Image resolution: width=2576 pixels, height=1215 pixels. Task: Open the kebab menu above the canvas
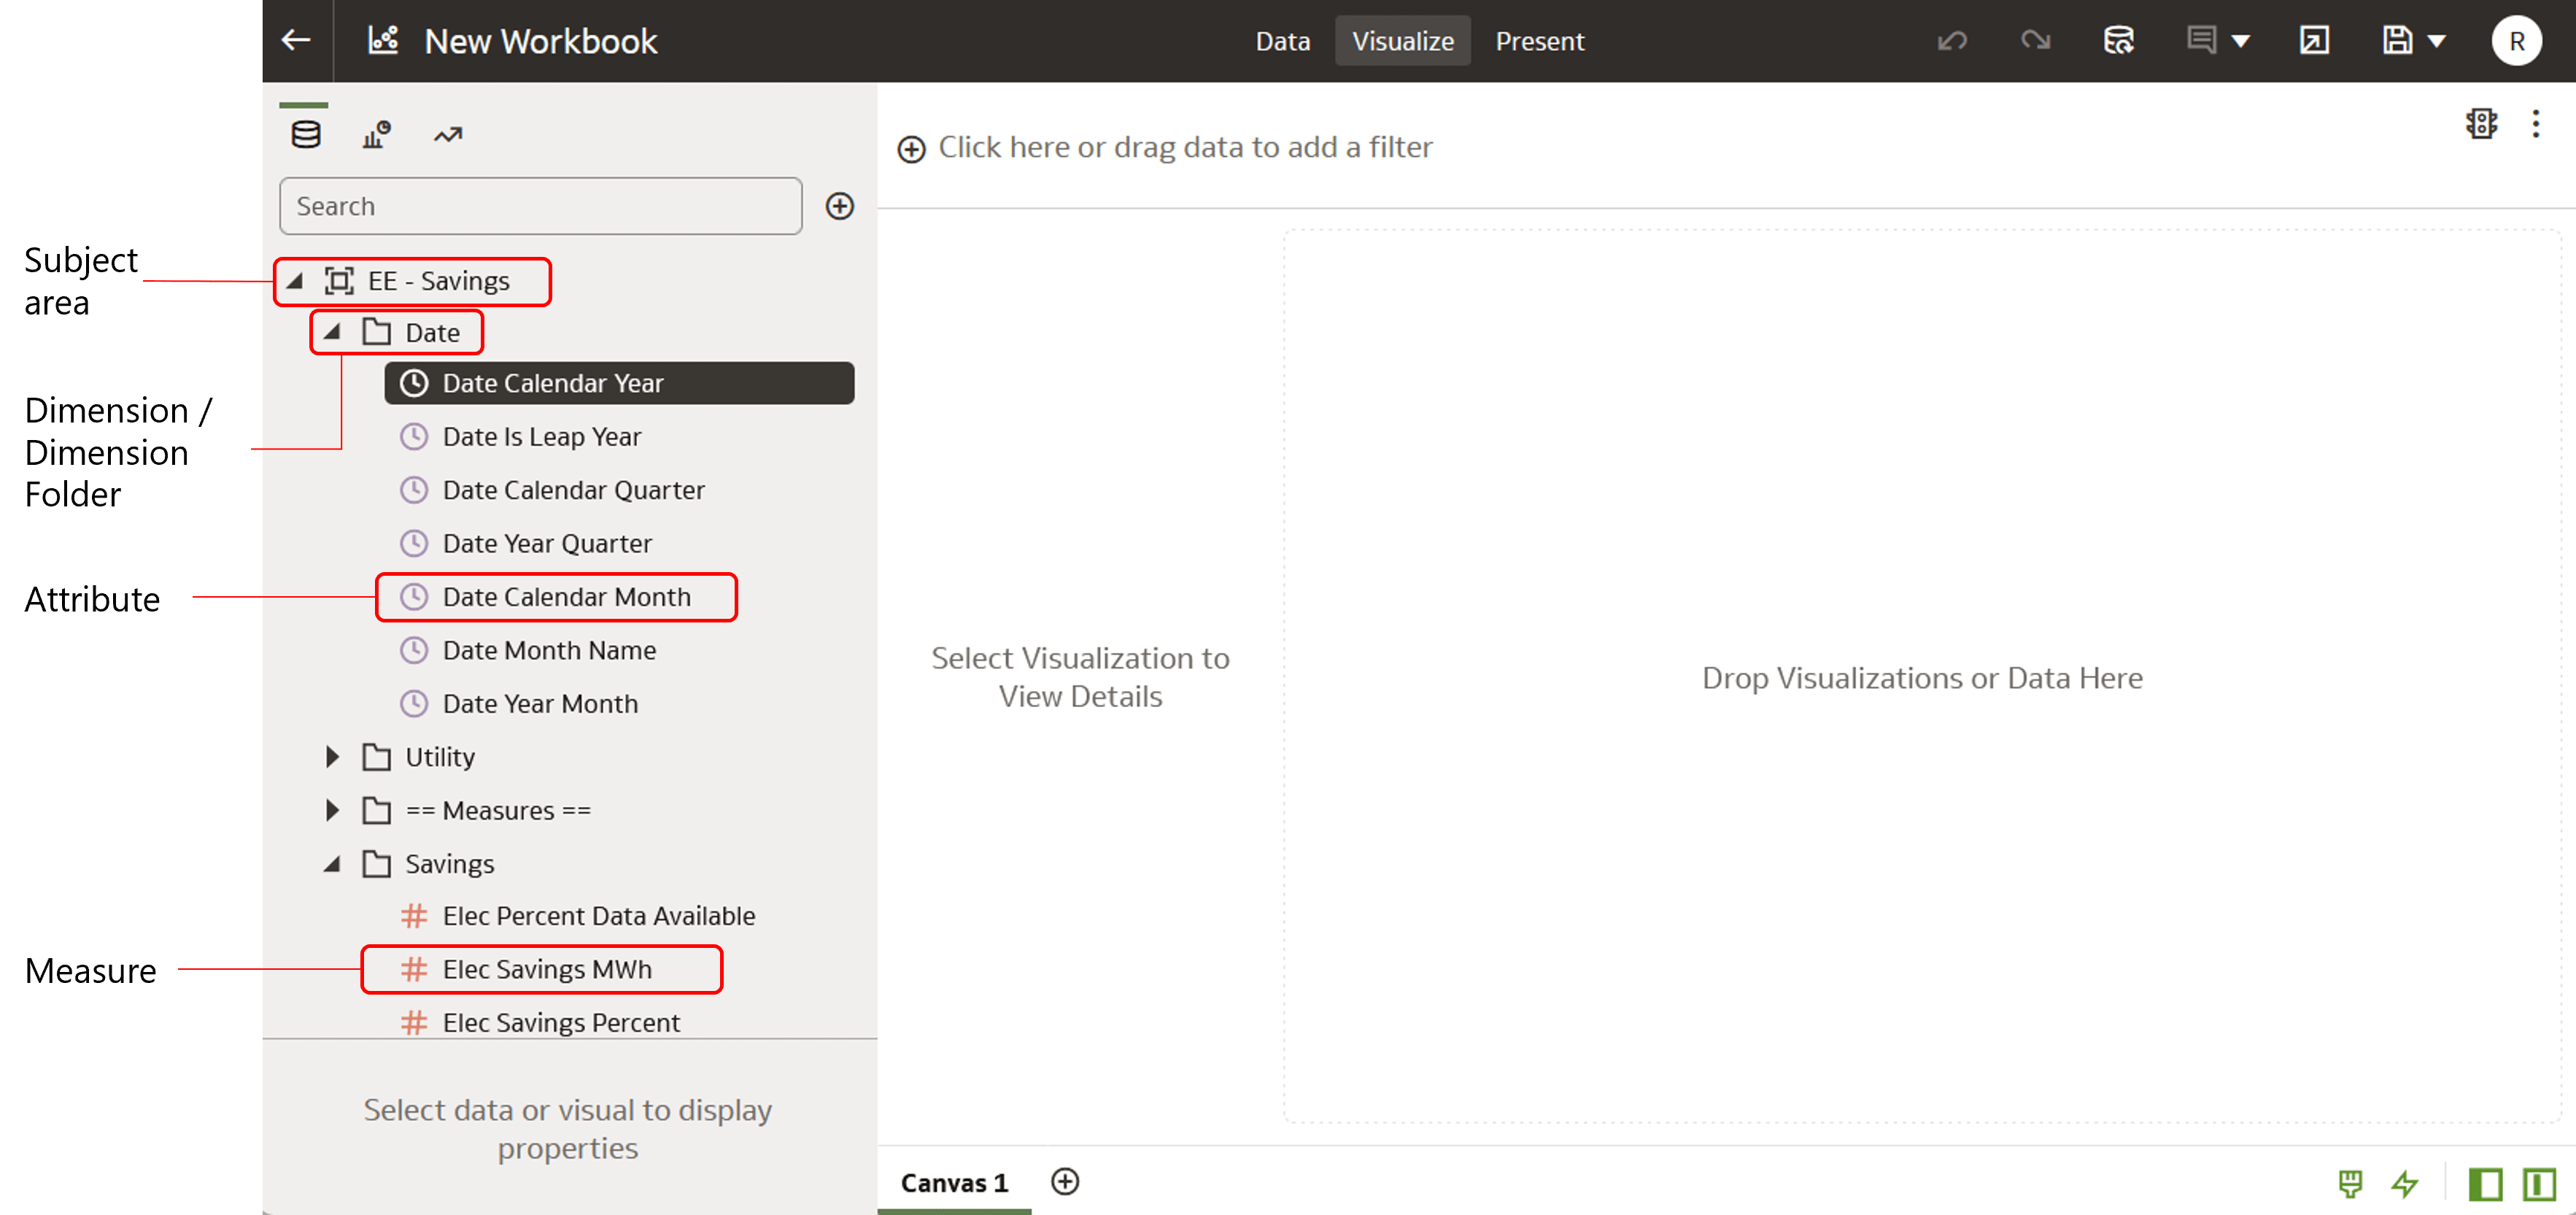pyautogui.click(x=2536, y=124)
